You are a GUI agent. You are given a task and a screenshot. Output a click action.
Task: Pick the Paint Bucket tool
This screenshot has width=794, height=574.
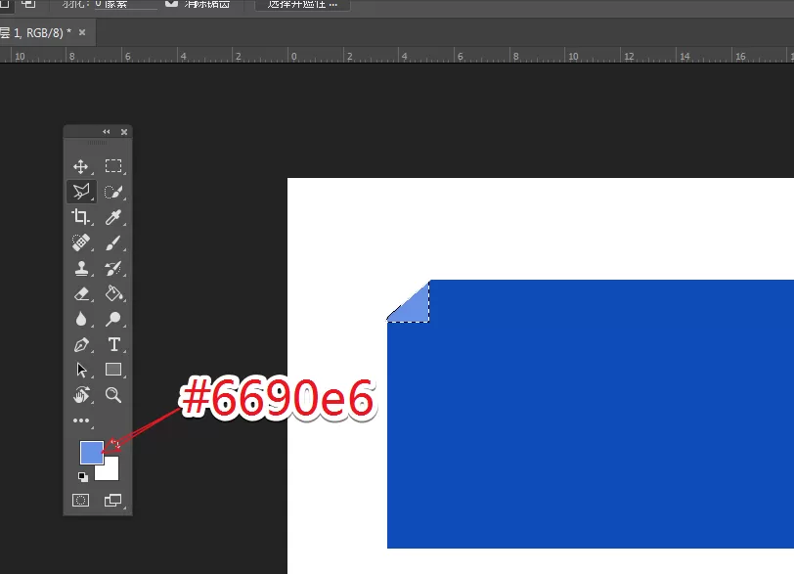[113, 293]
